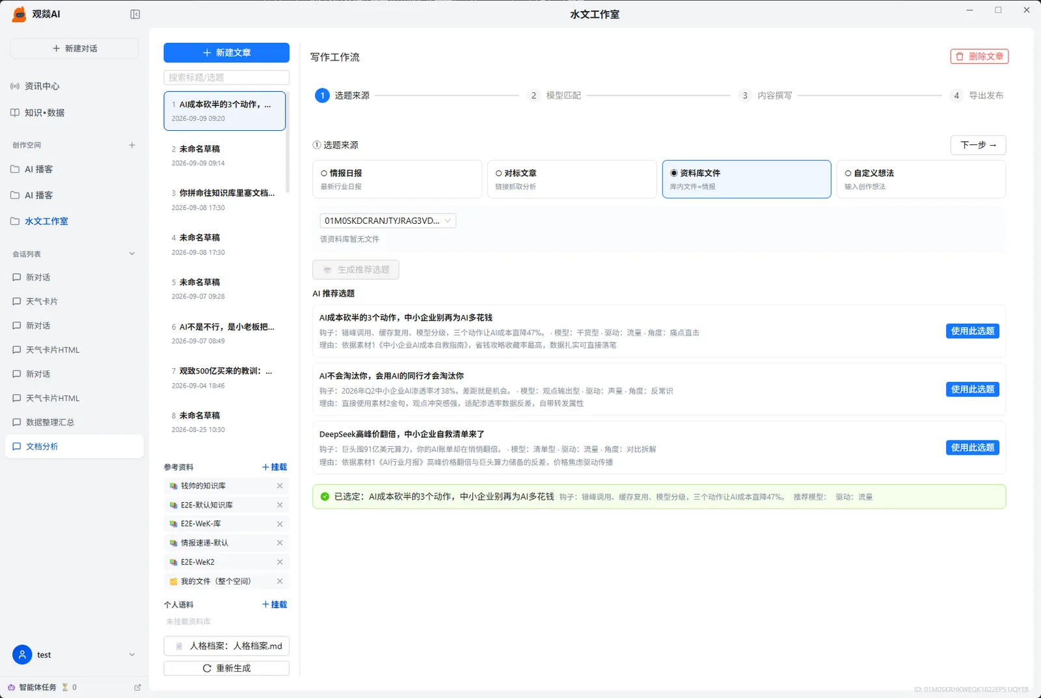Image resolution: width=1041 pixels, height=698 pixels.
Task: Click 删除文章 button
Action: point(979,57)
